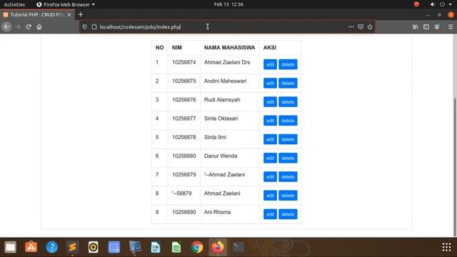
Task: Edit the row with NIM '--56879
Action: 270,195
